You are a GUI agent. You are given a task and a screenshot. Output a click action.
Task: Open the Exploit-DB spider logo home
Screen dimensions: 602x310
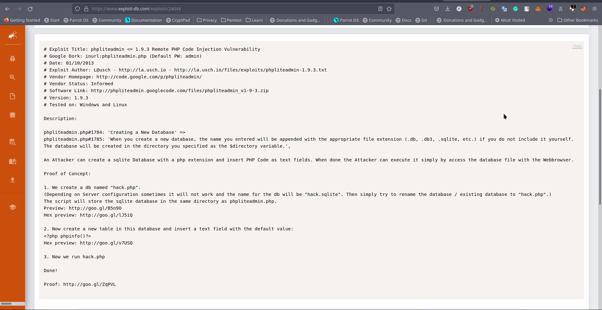coord(13,35)
